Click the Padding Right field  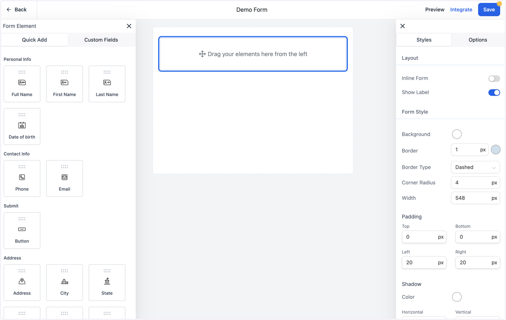[x=478, y=262]
